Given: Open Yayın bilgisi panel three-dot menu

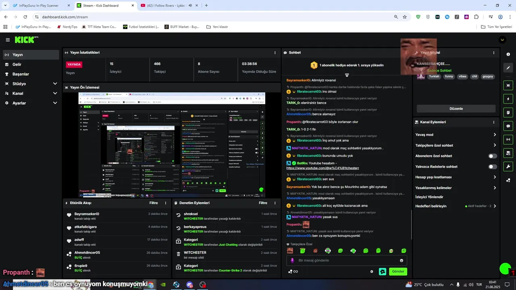Looking at the screenshot, I should tap(493, 53).
